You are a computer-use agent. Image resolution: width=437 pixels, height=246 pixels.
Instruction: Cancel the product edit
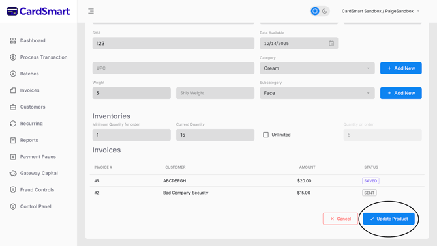(340, 219)
